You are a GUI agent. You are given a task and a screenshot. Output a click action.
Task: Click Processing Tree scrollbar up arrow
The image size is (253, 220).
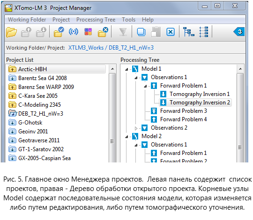coord(240,69)
